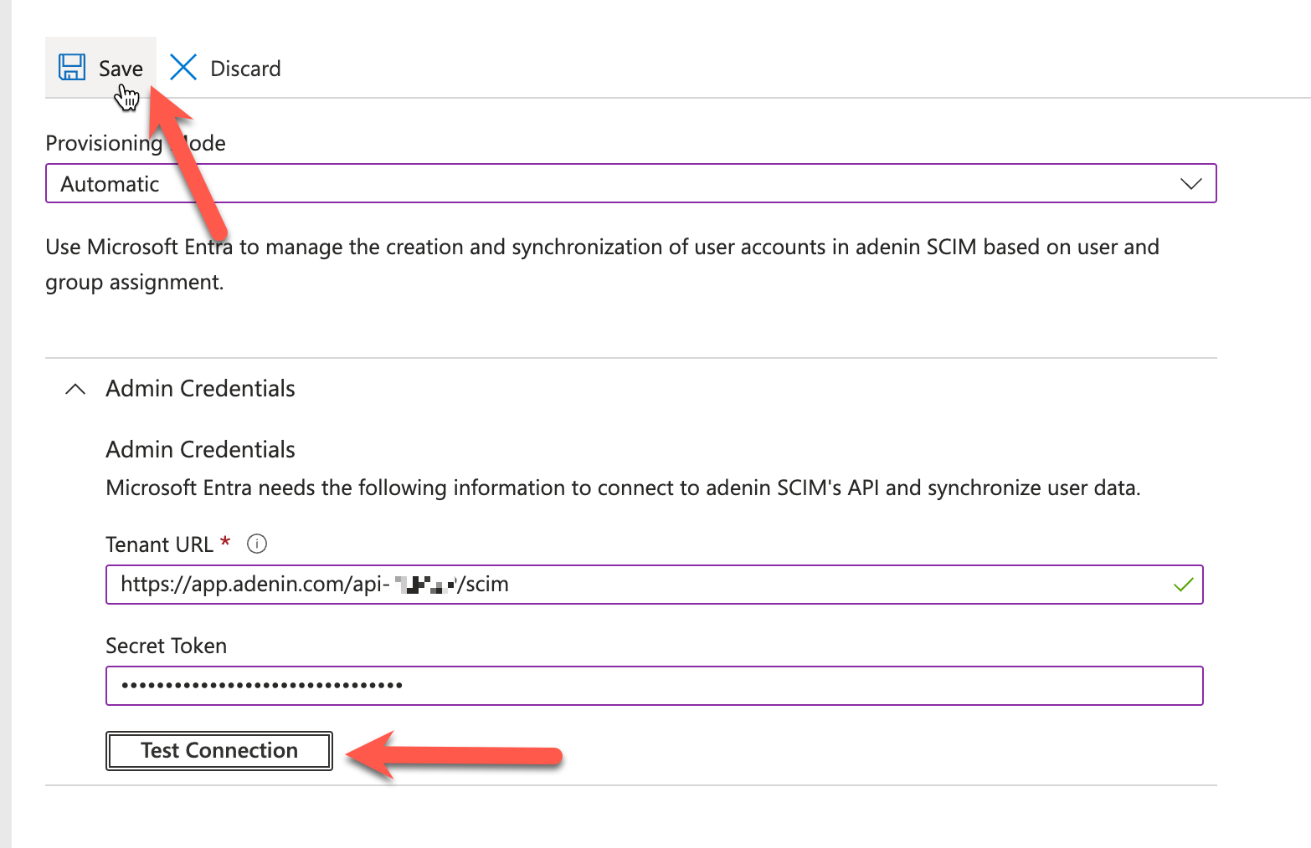Click the green checkmark in Tenant URL field
The width and height of the screenshot is (1311, 848).
coord(1183,585)
